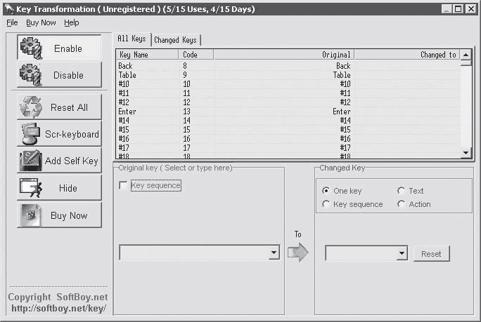Click the notepad icon on Add Self Key
This screenshot has width=481, height=322.
(x=30, y=160)
